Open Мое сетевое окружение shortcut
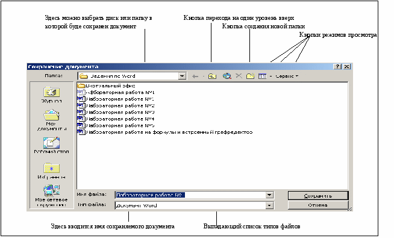 click(x=51, y=196)
